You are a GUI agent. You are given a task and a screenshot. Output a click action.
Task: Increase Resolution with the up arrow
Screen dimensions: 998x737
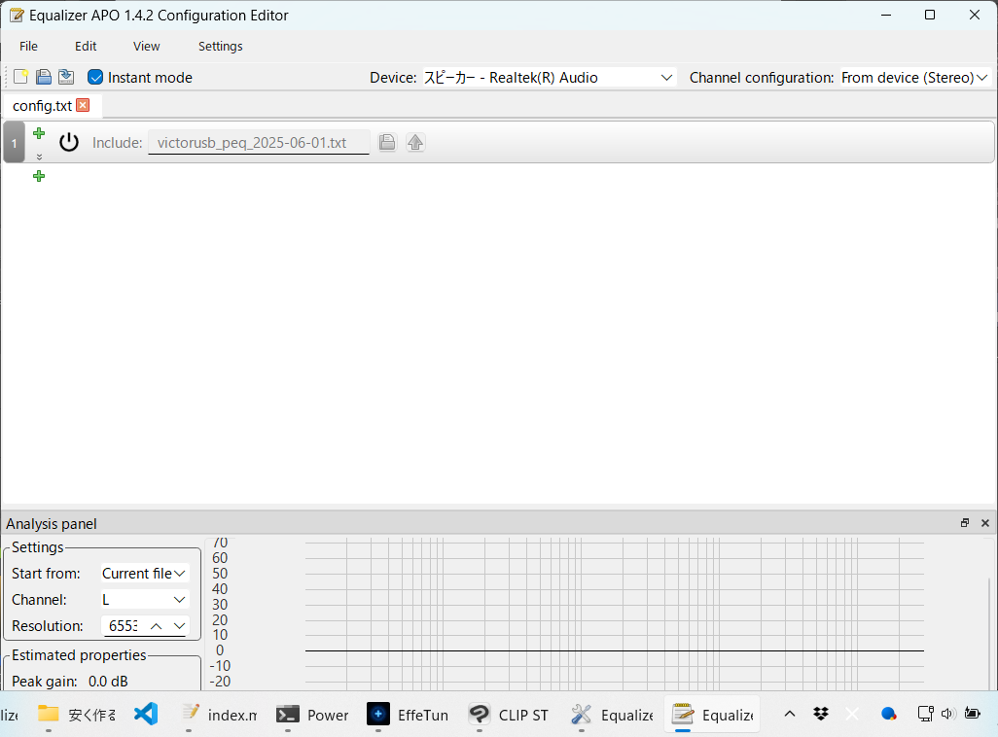tap(156, 626)
